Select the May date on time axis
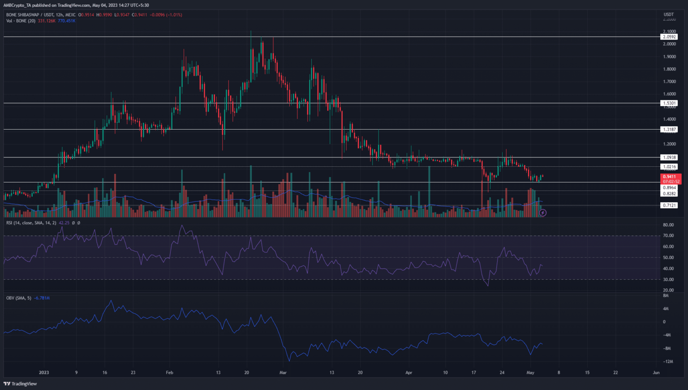This screenshot has width=688, height=390. [530, 373]
